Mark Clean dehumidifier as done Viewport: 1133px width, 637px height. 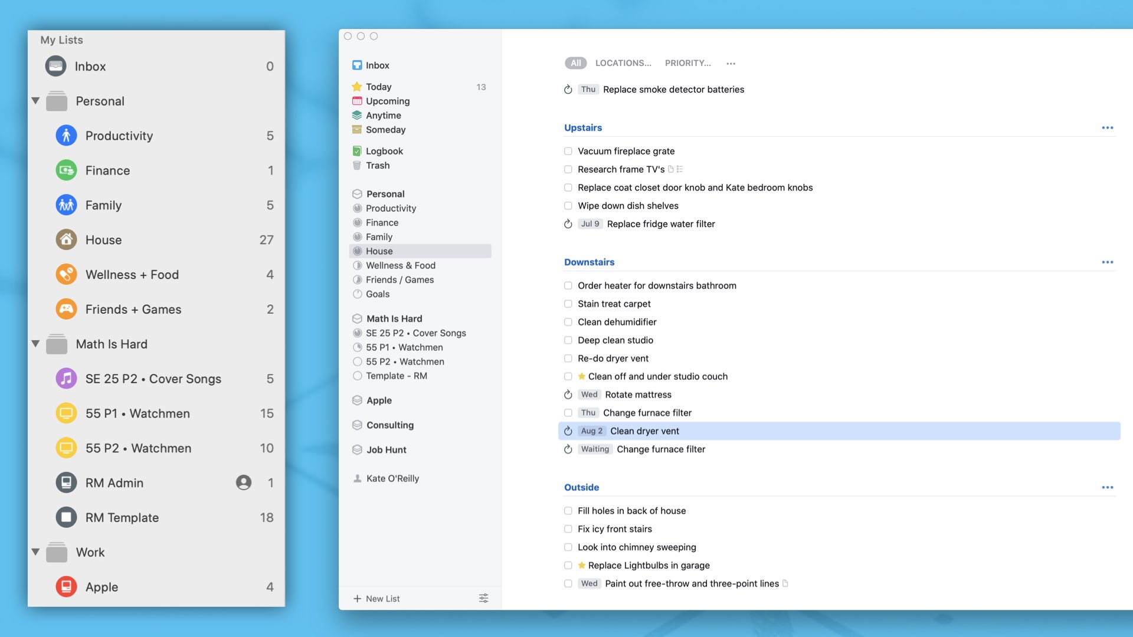(568, 322)
